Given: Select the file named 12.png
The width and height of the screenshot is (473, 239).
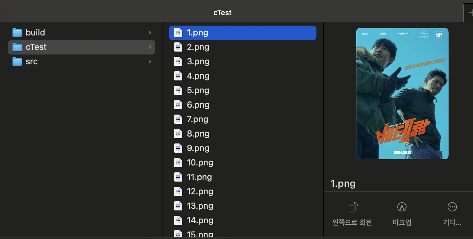Looking at the screenshot, I should tap(200, 192).
